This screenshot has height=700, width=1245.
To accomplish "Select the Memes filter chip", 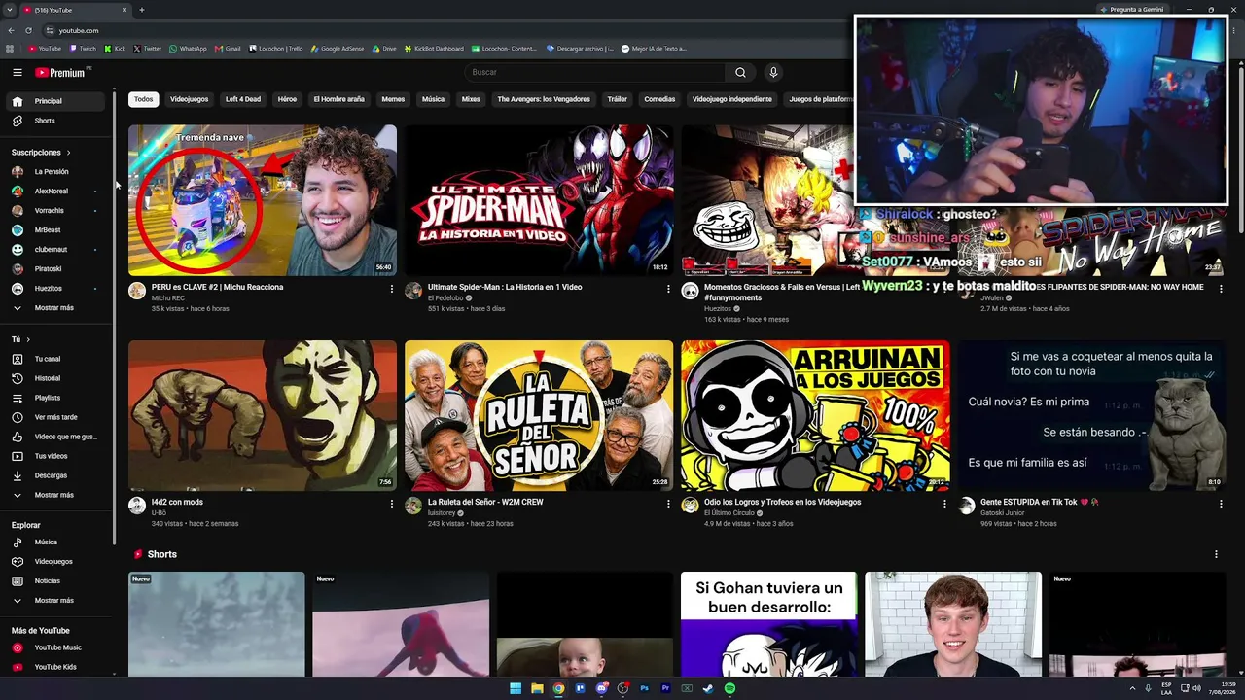I will coord(393,99).
